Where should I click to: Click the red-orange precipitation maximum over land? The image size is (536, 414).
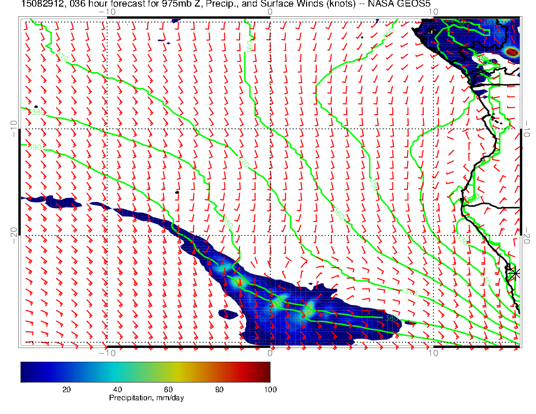coord(512,52)
